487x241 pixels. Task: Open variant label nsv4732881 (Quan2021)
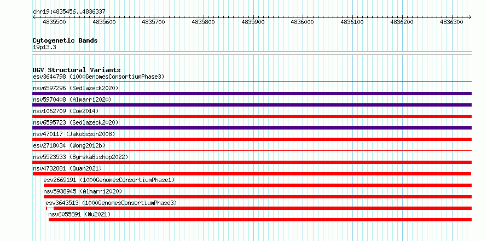point(67,168)
